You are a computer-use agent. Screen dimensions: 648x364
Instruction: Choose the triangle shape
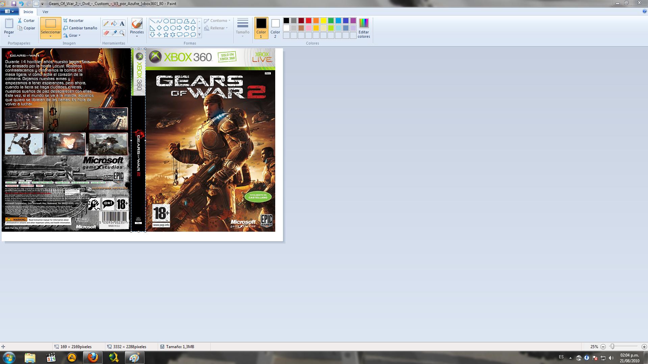coord(193,21)
